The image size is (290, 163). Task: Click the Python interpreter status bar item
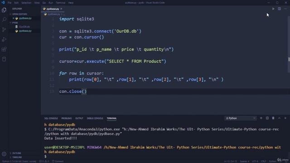coord(19,161)
